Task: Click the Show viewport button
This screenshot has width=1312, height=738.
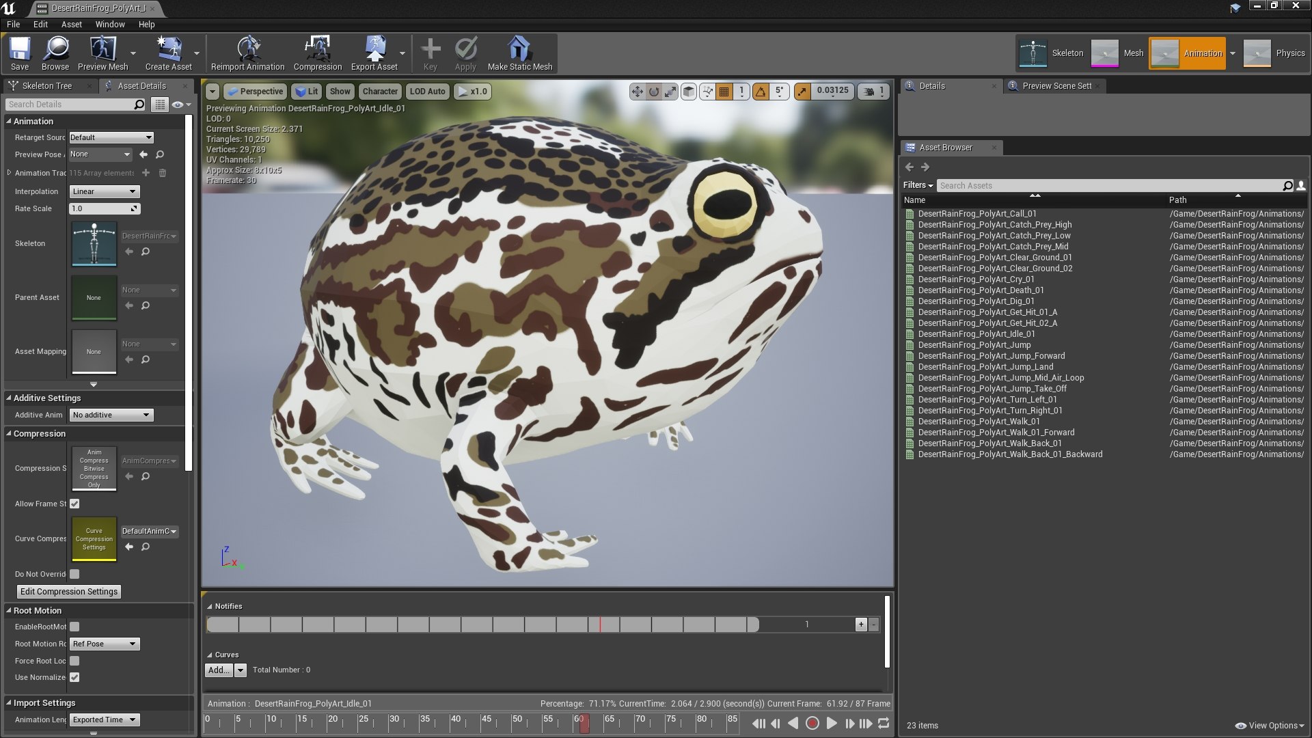Action: click(340, 91)
